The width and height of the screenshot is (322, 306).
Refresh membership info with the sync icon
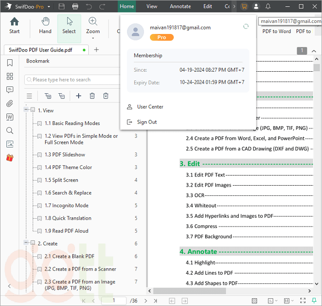pyautogui.click(x=246, y=27)
